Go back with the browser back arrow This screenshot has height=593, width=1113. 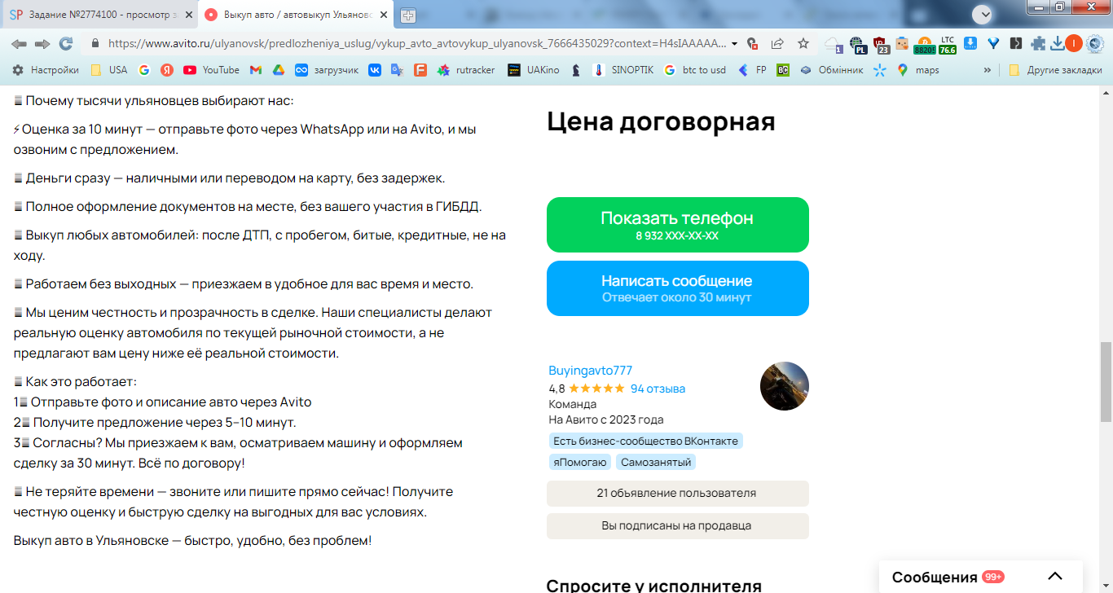click(x=19, y=44)
